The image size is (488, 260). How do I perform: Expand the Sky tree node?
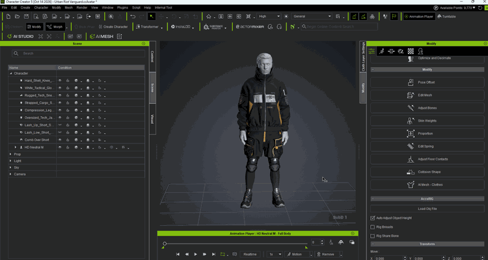tap(10, 167)
